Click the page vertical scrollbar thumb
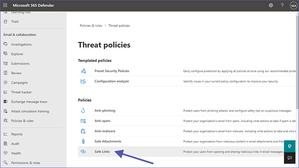Image resolution: width=299 pixels, height=168 pixels. tap(297, 62)
